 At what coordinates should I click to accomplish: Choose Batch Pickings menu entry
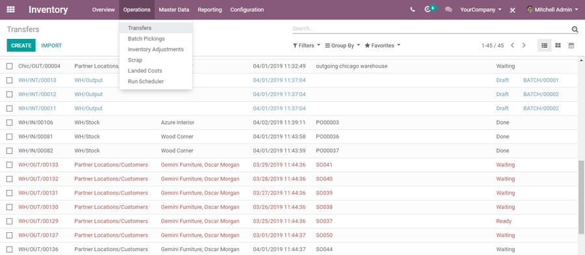156,39
